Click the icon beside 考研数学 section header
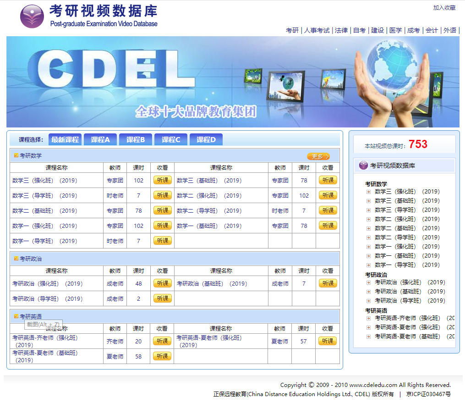 point(16,155)
